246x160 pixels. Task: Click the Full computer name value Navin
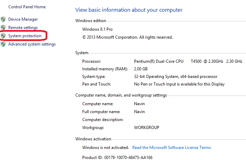[x=139, y=112]
